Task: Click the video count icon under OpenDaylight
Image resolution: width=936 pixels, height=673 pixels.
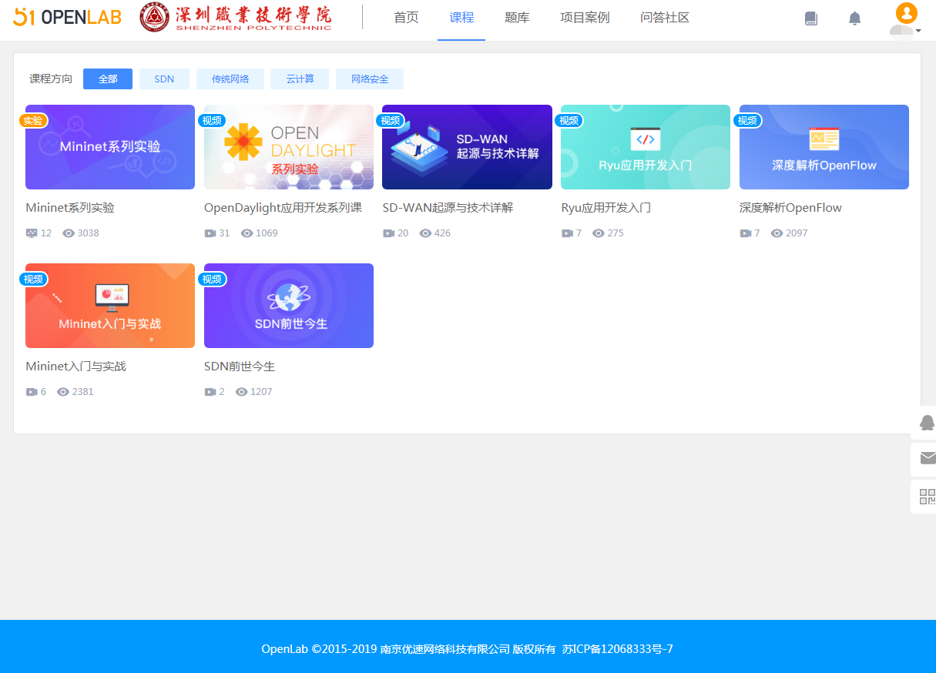Action: pos(210,233)
